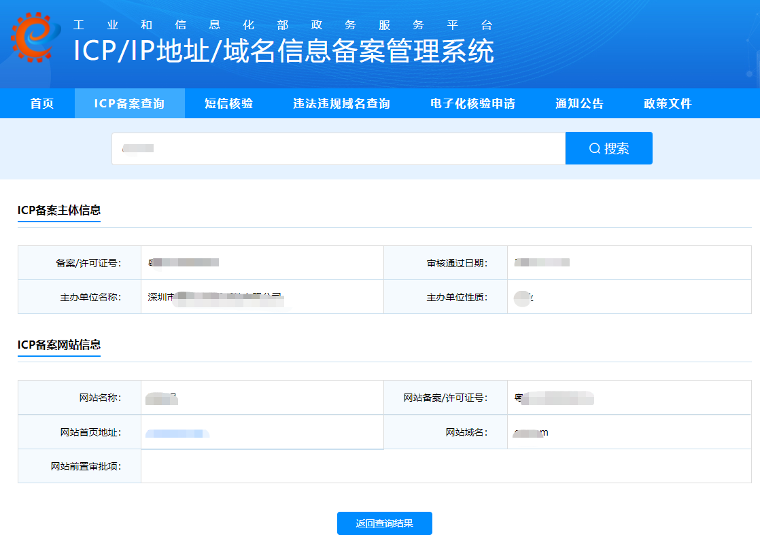Focus the ICP search input box
This screenshot has height=558, width=760.
click(x=338, y=148)
